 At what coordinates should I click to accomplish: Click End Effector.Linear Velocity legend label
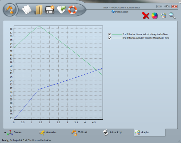point(145,34)
